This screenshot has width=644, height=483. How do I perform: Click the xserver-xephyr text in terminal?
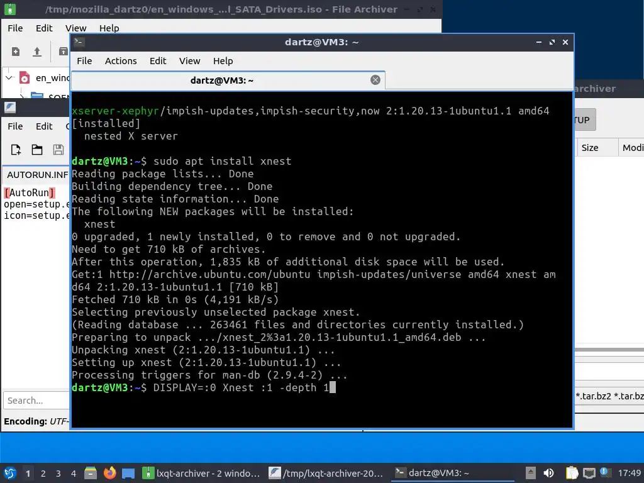click(x=115, y=111)
